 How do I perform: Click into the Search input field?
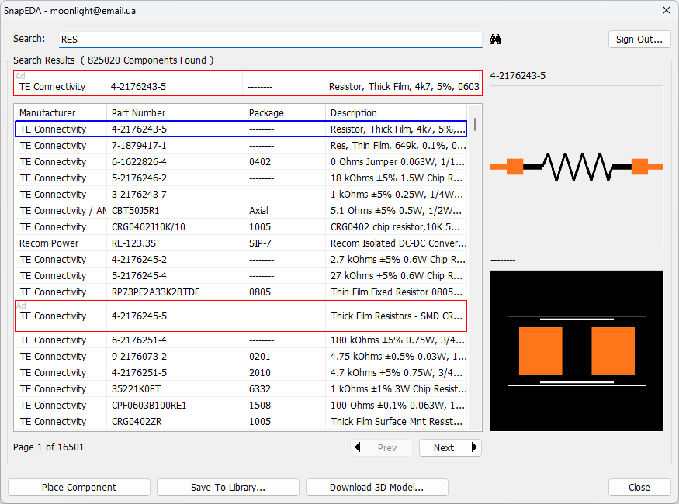[271, 40]
